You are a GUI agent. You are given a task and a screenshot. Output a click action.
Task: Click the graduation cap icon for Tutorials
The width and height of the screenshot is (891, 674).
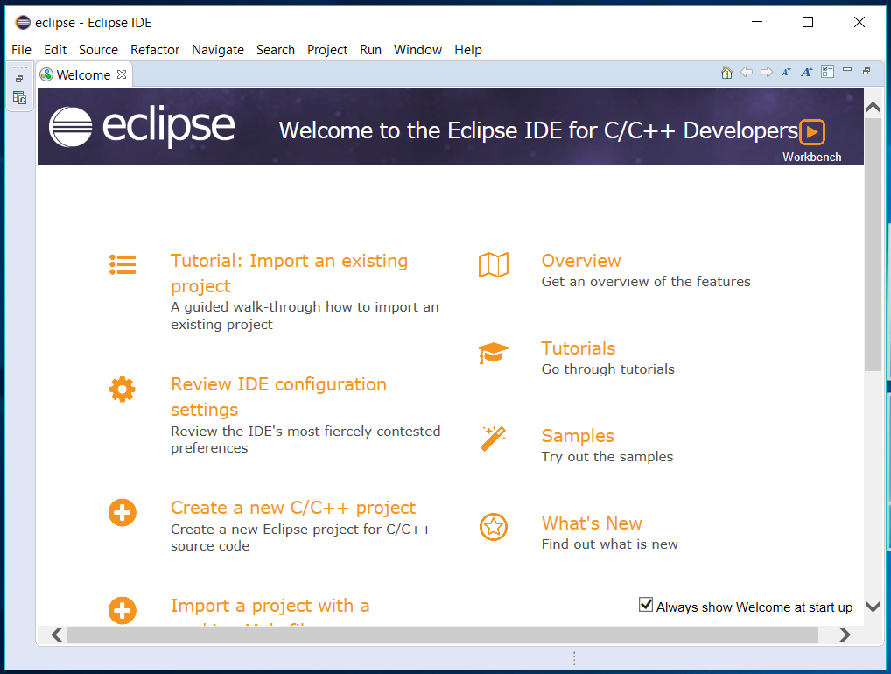point(494,353)
